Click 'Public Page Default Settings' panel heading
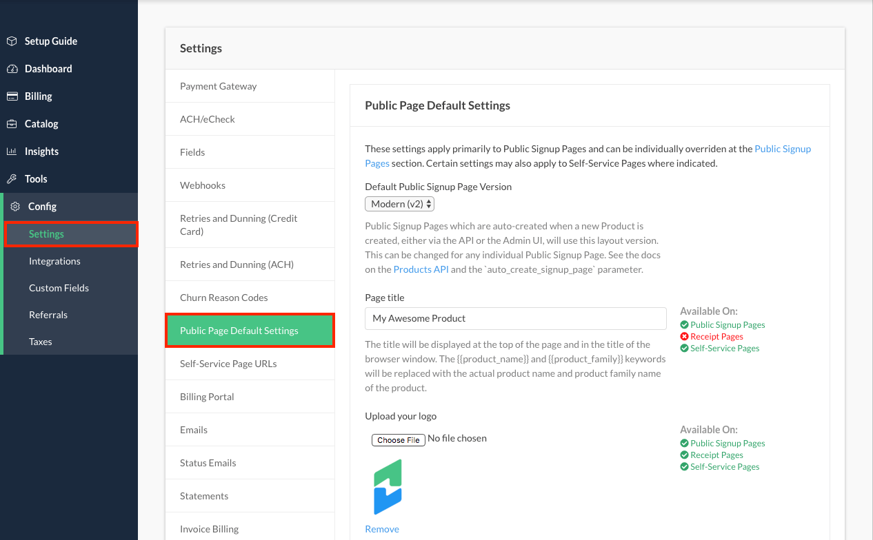The height and width of the screenshot is (540, 873). click(x=438, y=105)
